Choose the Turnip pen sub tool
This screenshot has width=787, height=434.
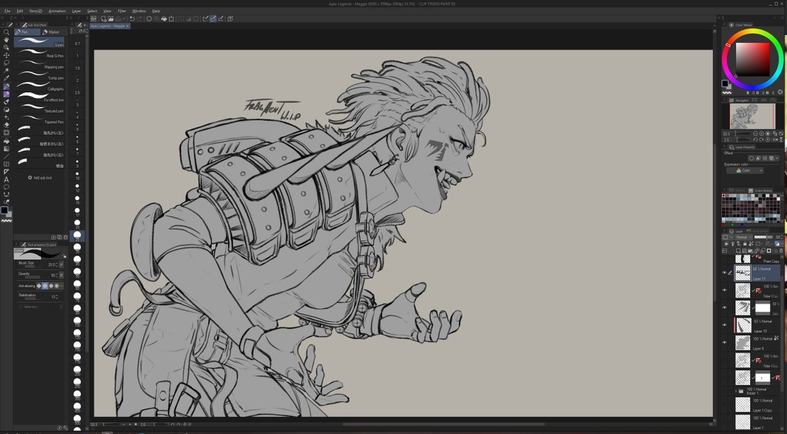39,77
